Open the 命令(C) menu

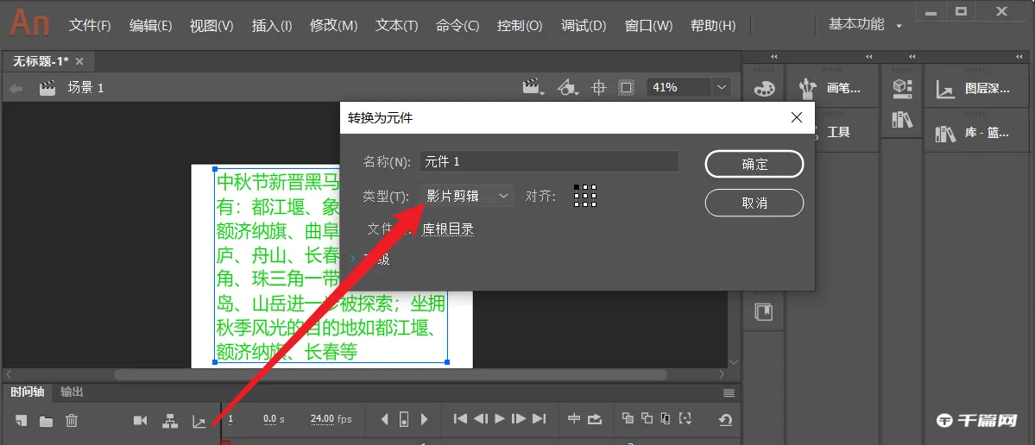pos(458,25)
